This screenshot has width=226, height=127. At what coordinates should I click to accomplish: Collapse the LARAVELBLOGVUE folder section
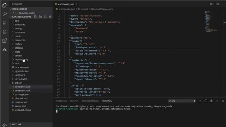[x=20, y=17]
